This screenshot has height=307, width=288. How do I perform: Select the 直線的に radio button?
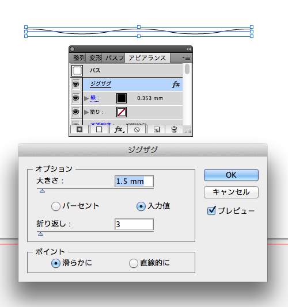tap(134, 263)
